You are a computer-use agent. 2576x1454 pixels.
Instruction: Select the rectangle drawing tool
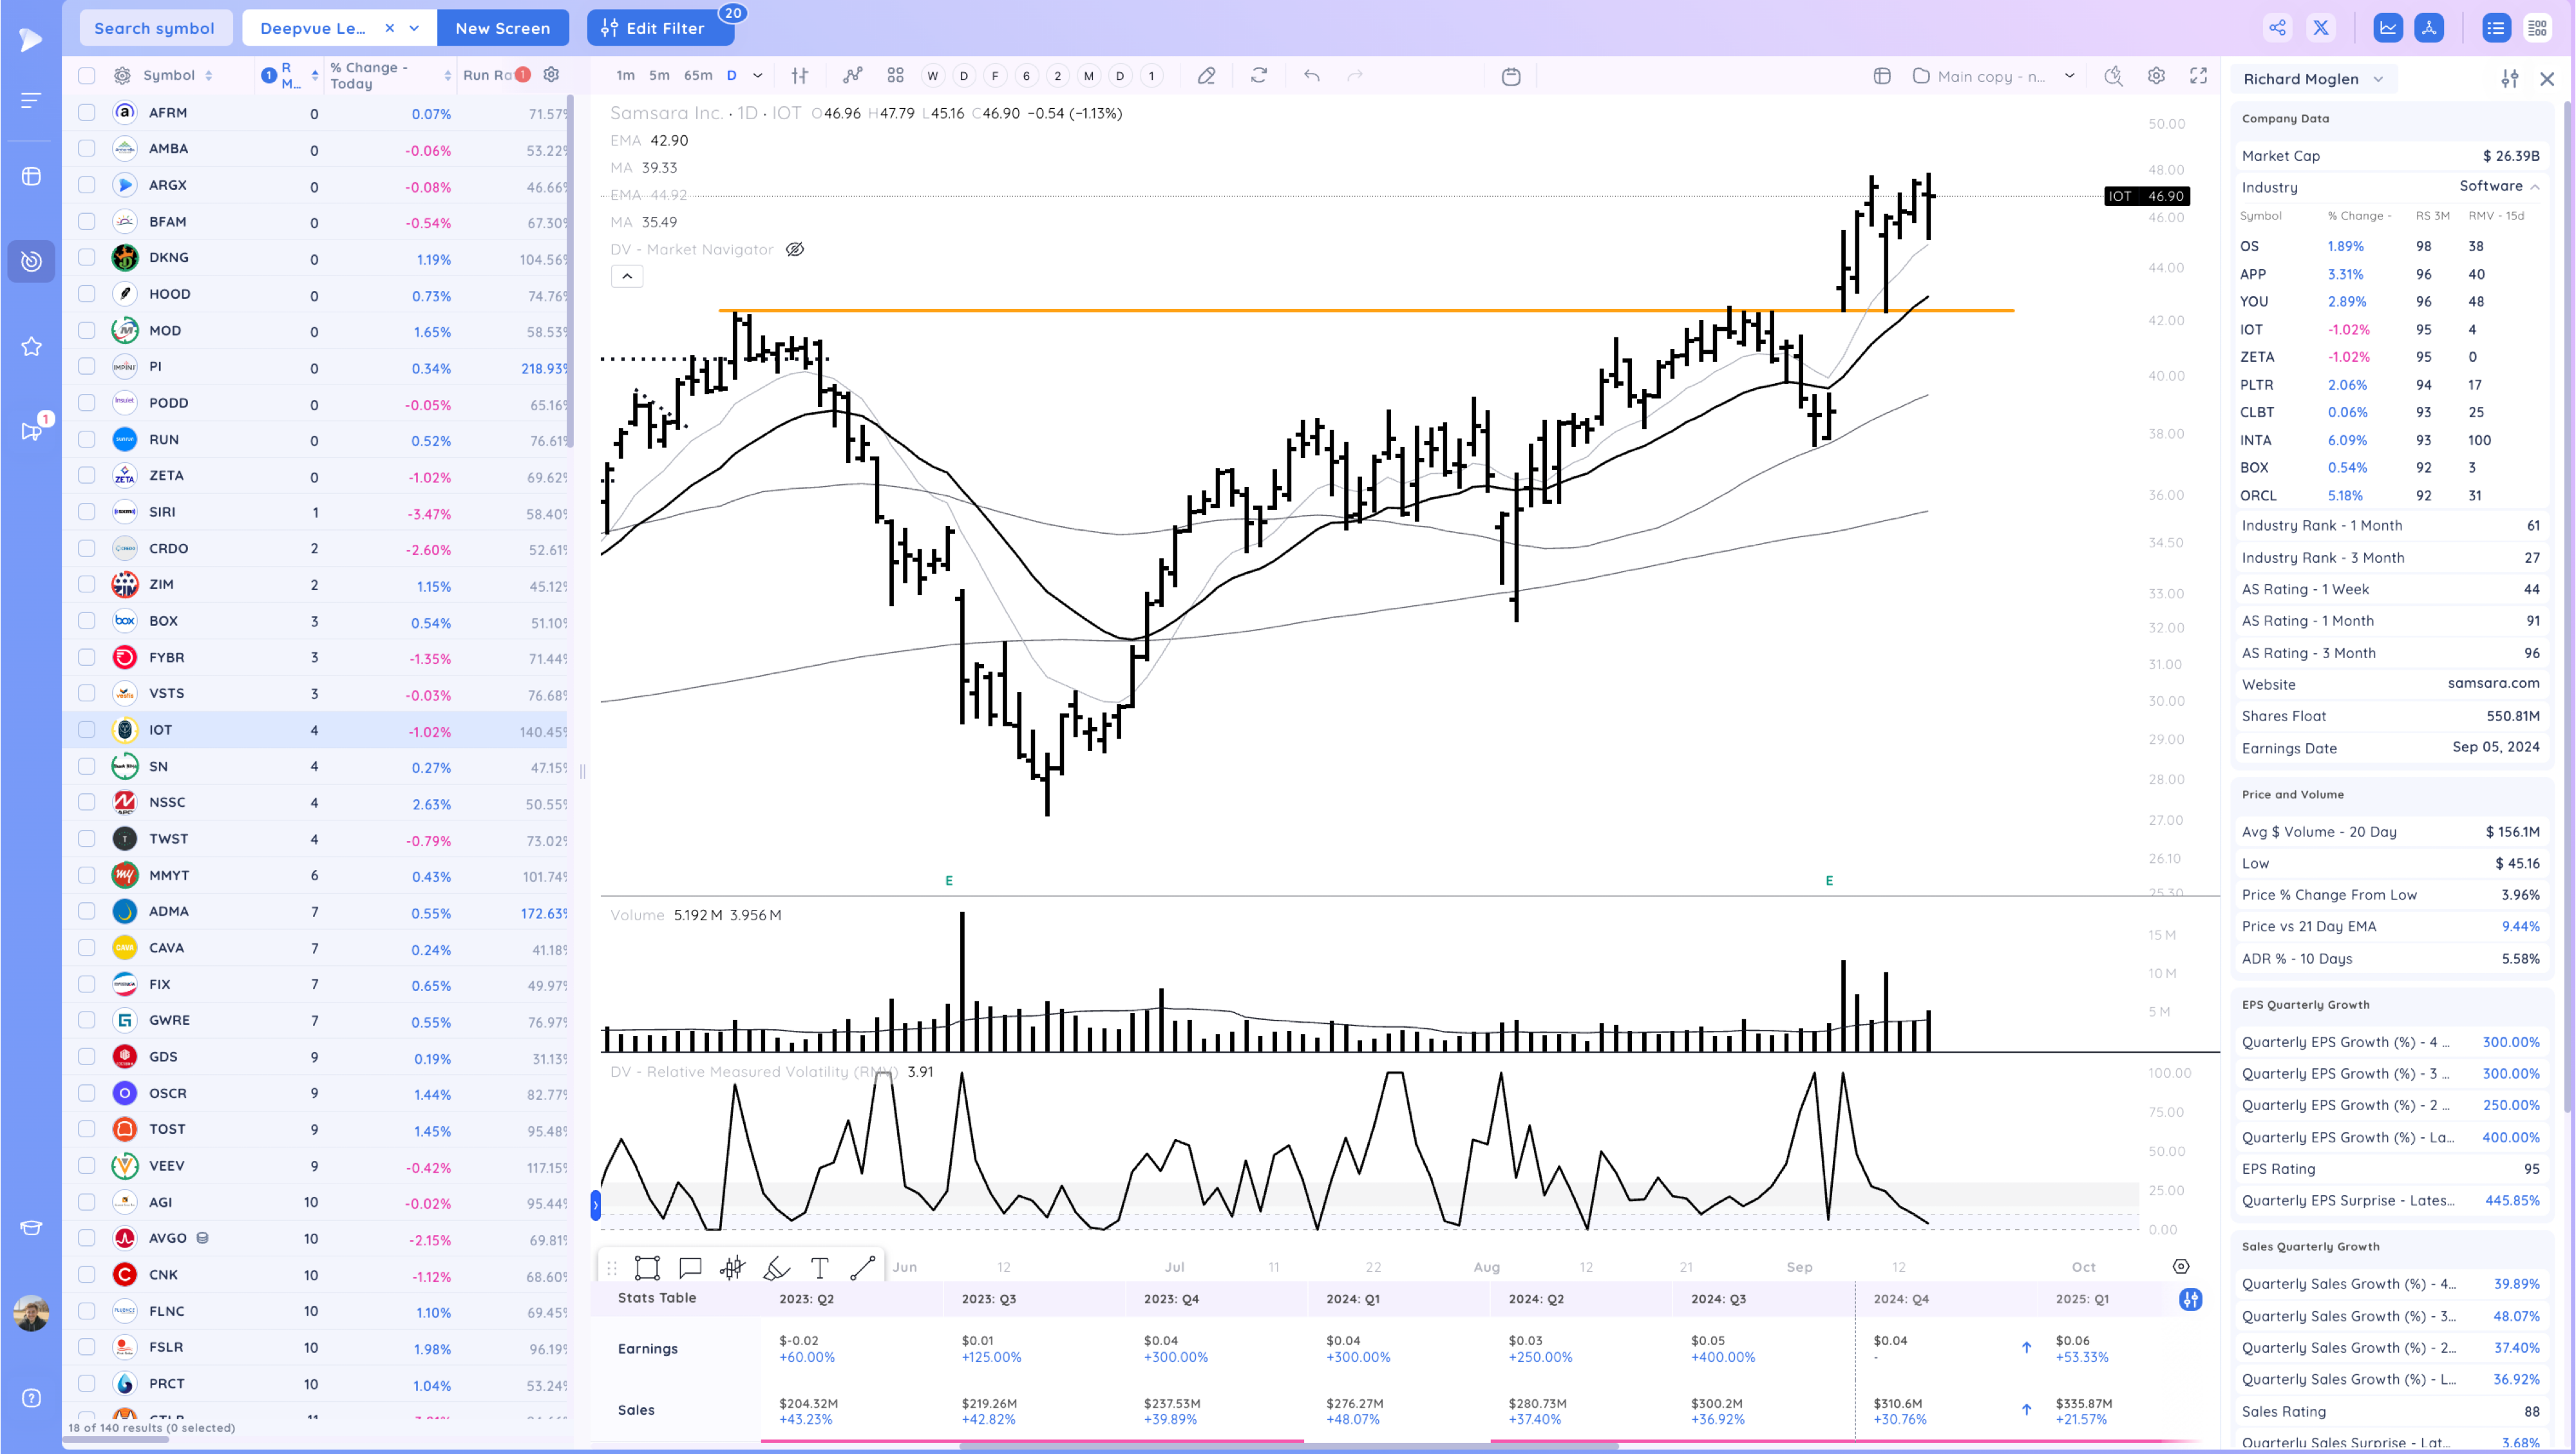[647, 1268]
